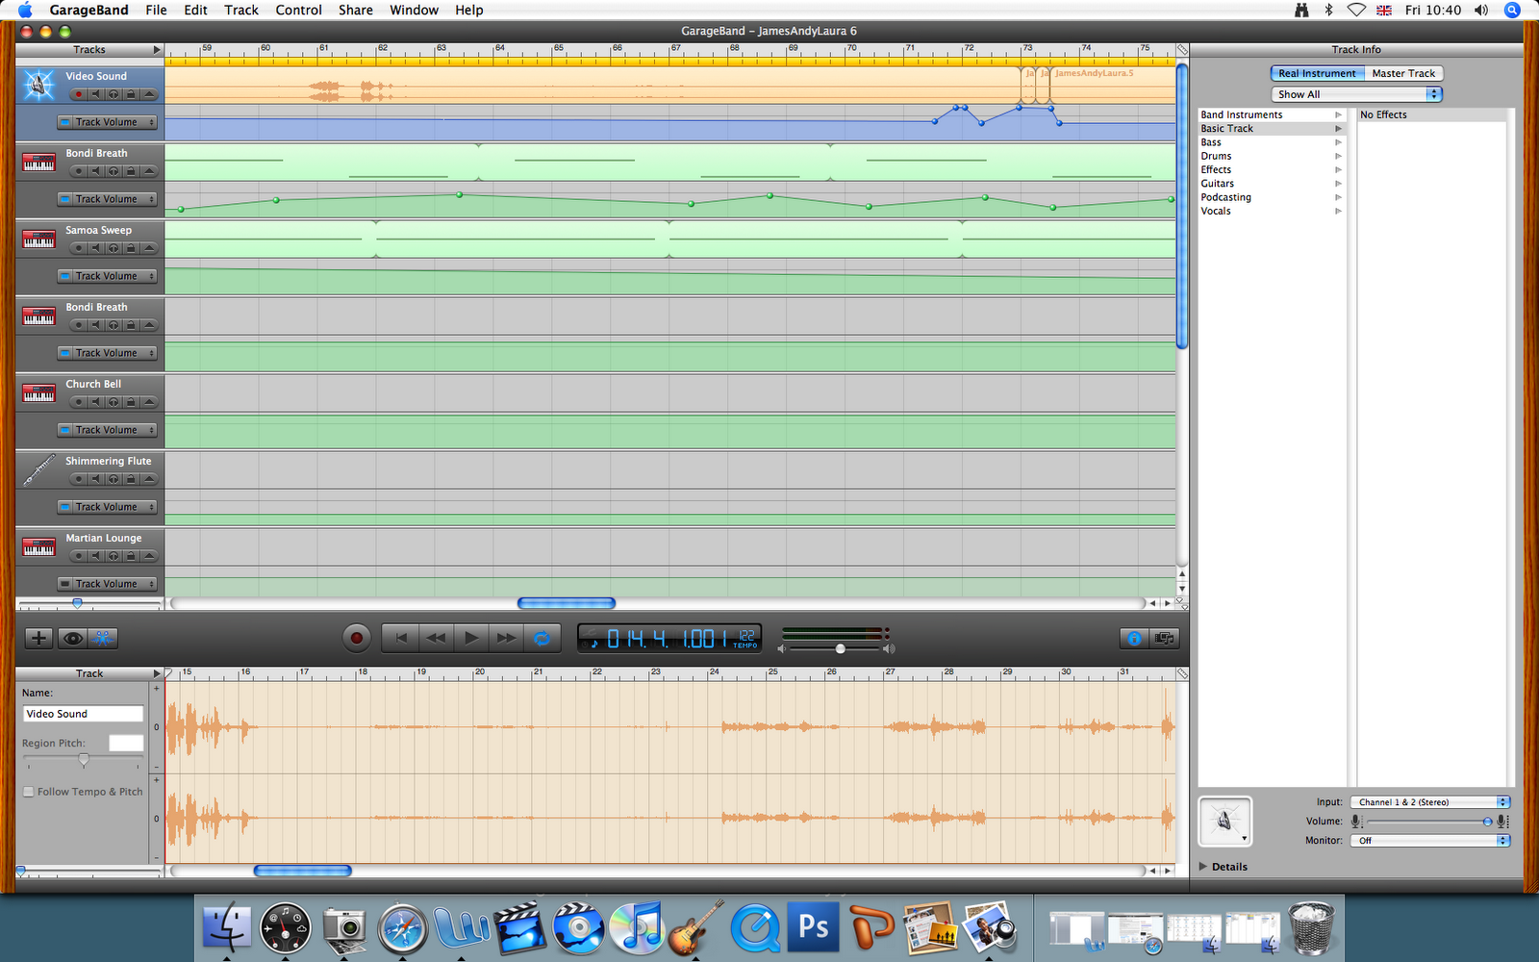The image size is (1539, 962).
Task: Open the Trash in the Dock
Action: (1311, 928)
